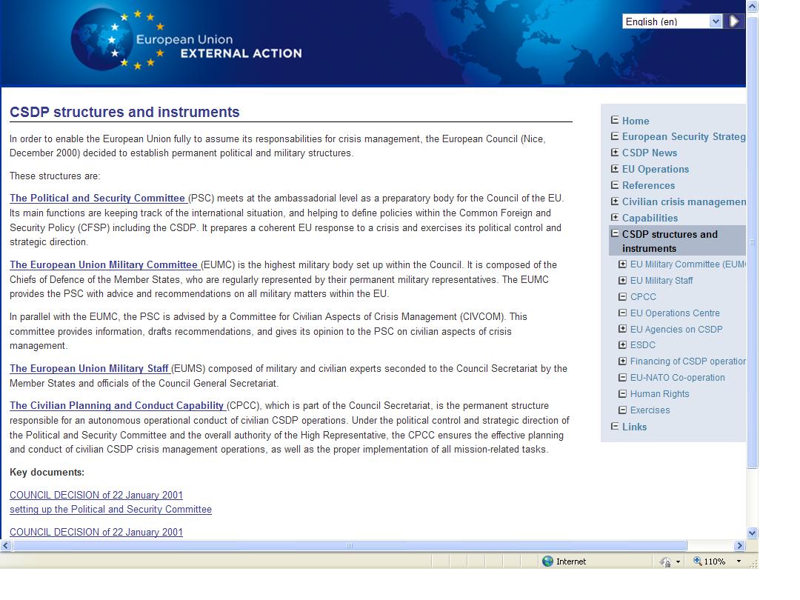Image resolution: width=800 pixels, height=600 pixels.
Task: Open the 110% zoom level dropdown arrow
Action: (x=739, y=561)
